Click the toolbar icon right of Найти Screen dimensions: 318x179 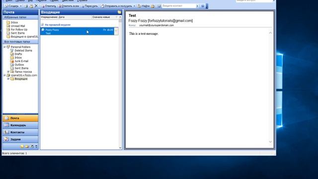[x=153, y=6]
